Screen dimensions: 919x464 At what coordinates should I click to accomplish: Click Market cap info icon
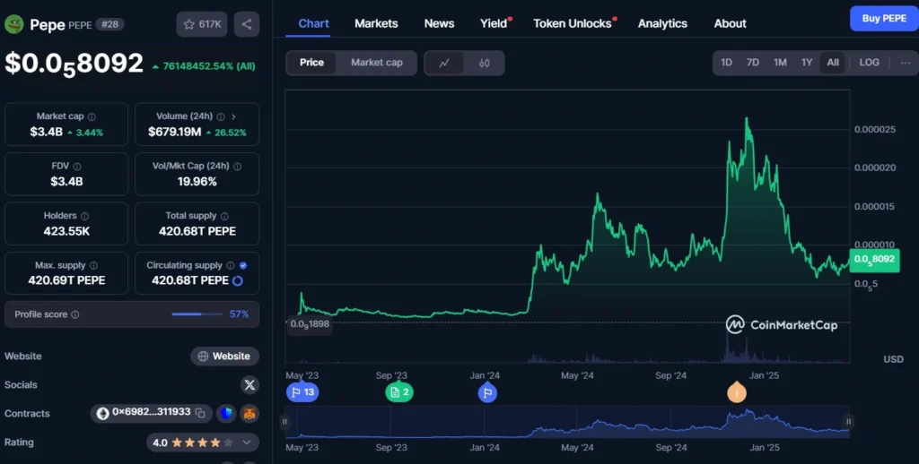[92, 116]
